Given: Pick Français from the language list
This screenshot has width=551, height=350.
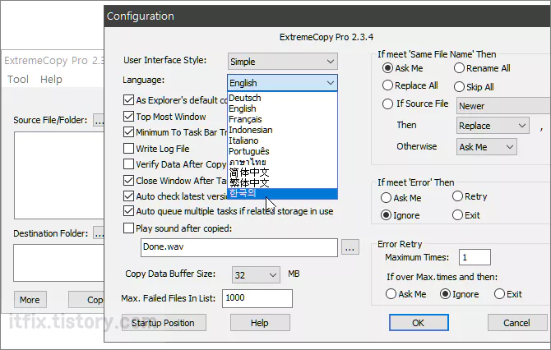Looking at the screenshot, I should coord(283,119).
